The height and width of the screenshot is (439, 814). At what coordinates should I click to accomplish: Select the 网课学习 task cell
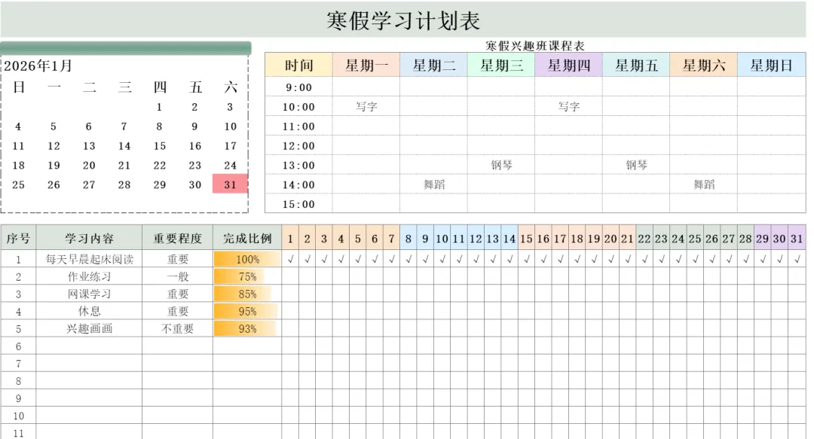89,294
